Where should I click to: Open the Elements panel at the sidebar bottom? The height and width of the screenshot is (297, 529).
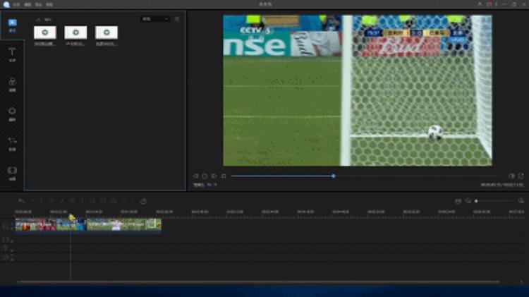[12, 172]
